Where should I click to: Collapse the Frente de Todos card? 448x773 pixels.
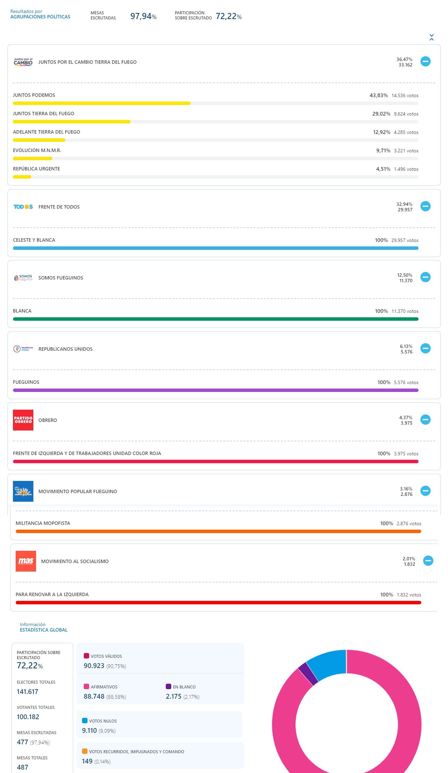pyautogui.click(x=425, y=206)
